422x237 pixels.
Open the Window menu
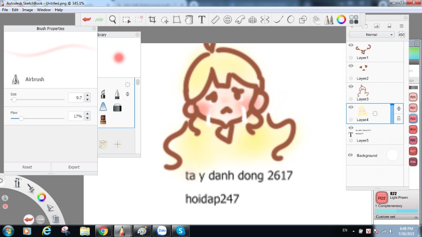pyautogui.click(x=44, y=10)
